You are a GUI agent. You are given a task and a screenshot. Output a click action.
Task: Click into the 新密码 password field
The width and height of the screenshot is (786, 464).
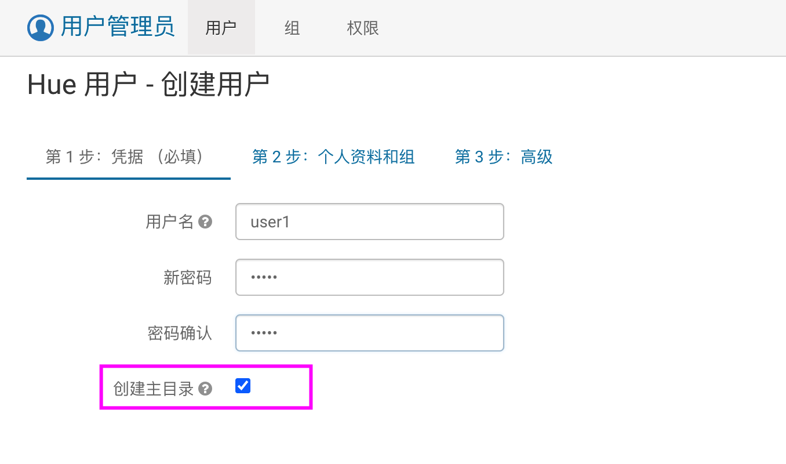click(x=369, y=277)
